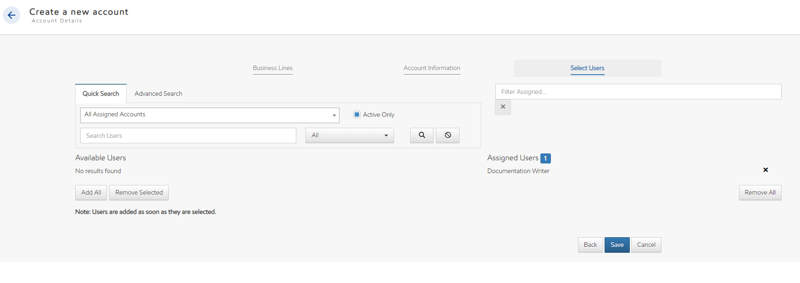Clear the Filter Assigned field with X
Screen dimensions: 800x283
coord(503,107)
